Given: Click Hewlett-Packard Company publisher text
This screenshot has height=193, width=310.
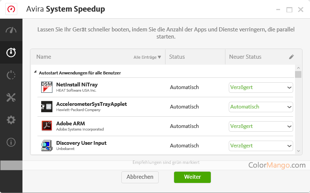Looking at the screenshot, I should [x=78, y=110].
